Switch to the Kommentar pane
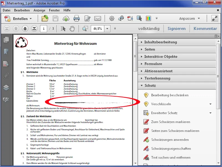This screenshot has height=167, width=222. (205, 29)
